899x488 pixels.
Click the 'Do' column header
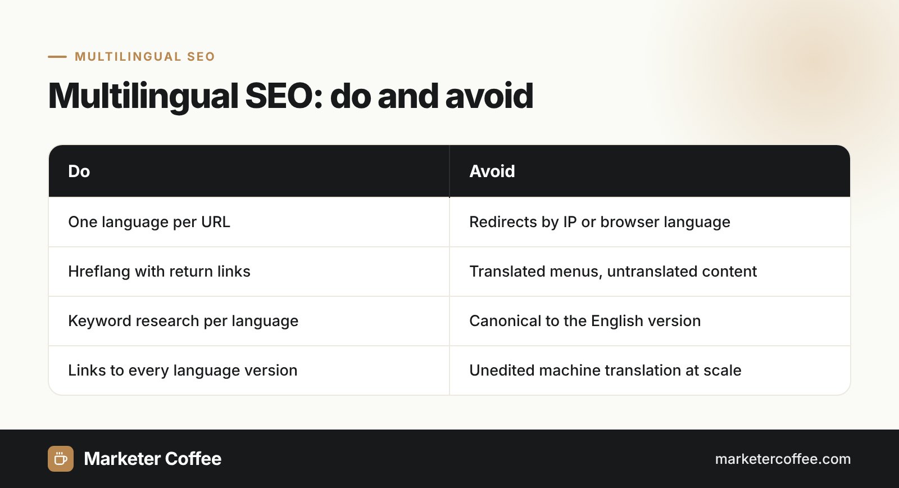tap(249, 171)
